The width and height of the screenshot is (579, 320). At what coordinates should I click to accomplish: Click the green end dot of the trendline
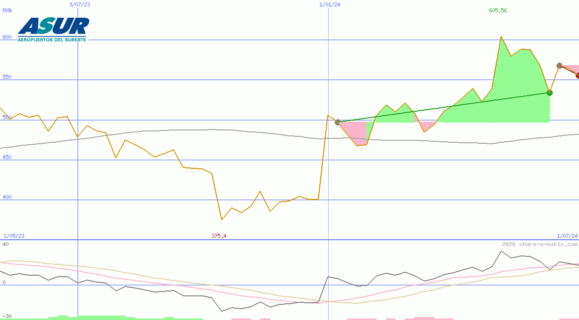(550, 93)
